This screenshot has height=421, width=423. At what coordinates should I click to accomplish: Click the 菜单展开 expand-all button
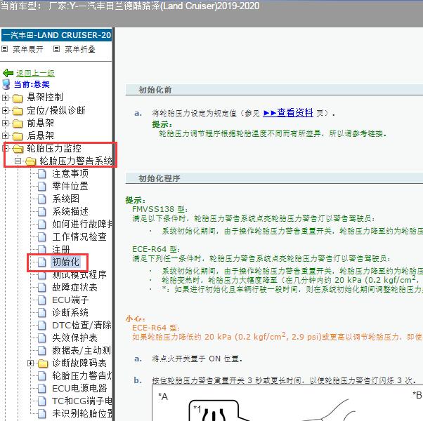tap(28, 49)
